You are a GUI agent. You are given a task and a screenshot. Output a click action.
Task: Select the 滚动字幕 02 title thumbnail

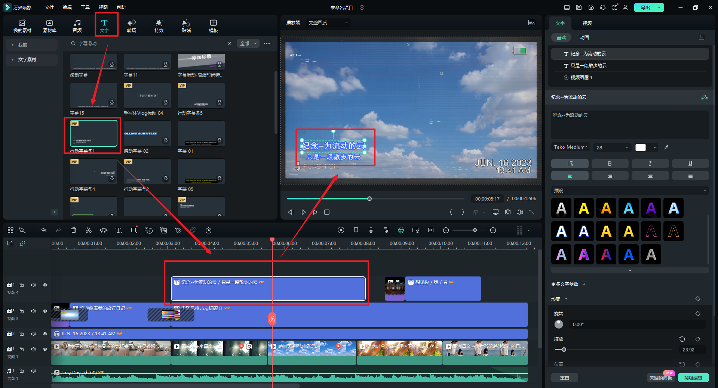147,134
